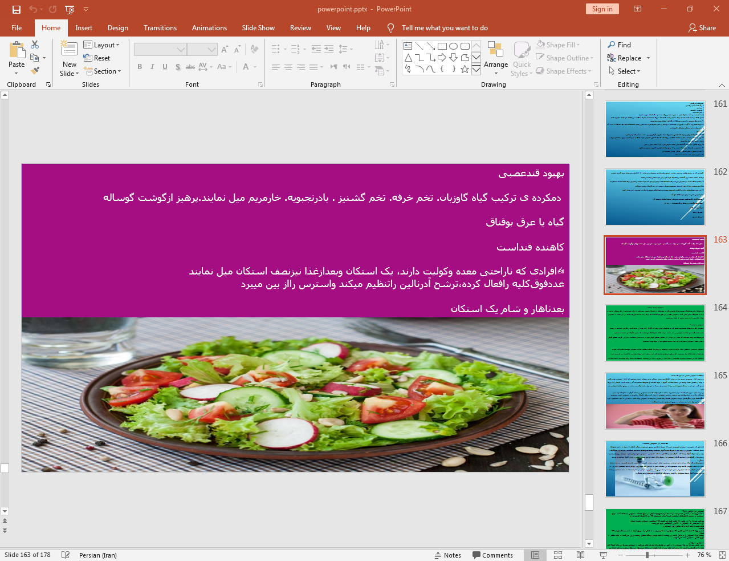Switch to Reading View
This screenshot has height=561, width=729.
[x=580, y=555]
